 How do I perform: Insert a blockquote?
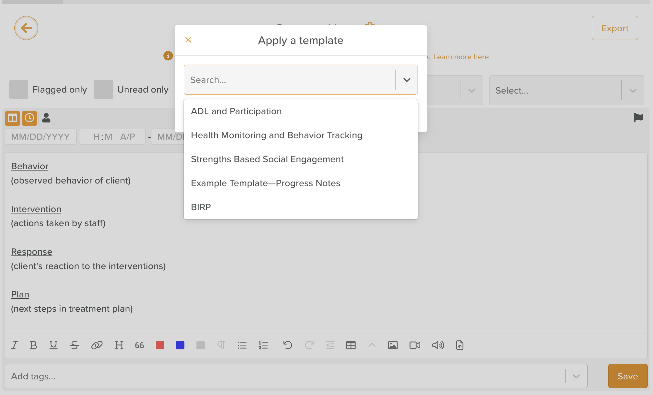coord(139,345)
